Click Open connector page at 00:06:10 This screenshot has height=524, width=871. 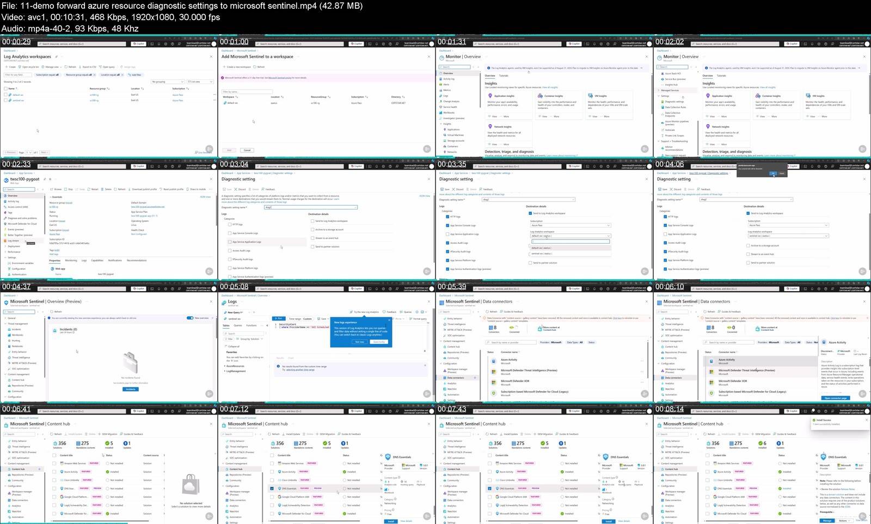point(836,398)
